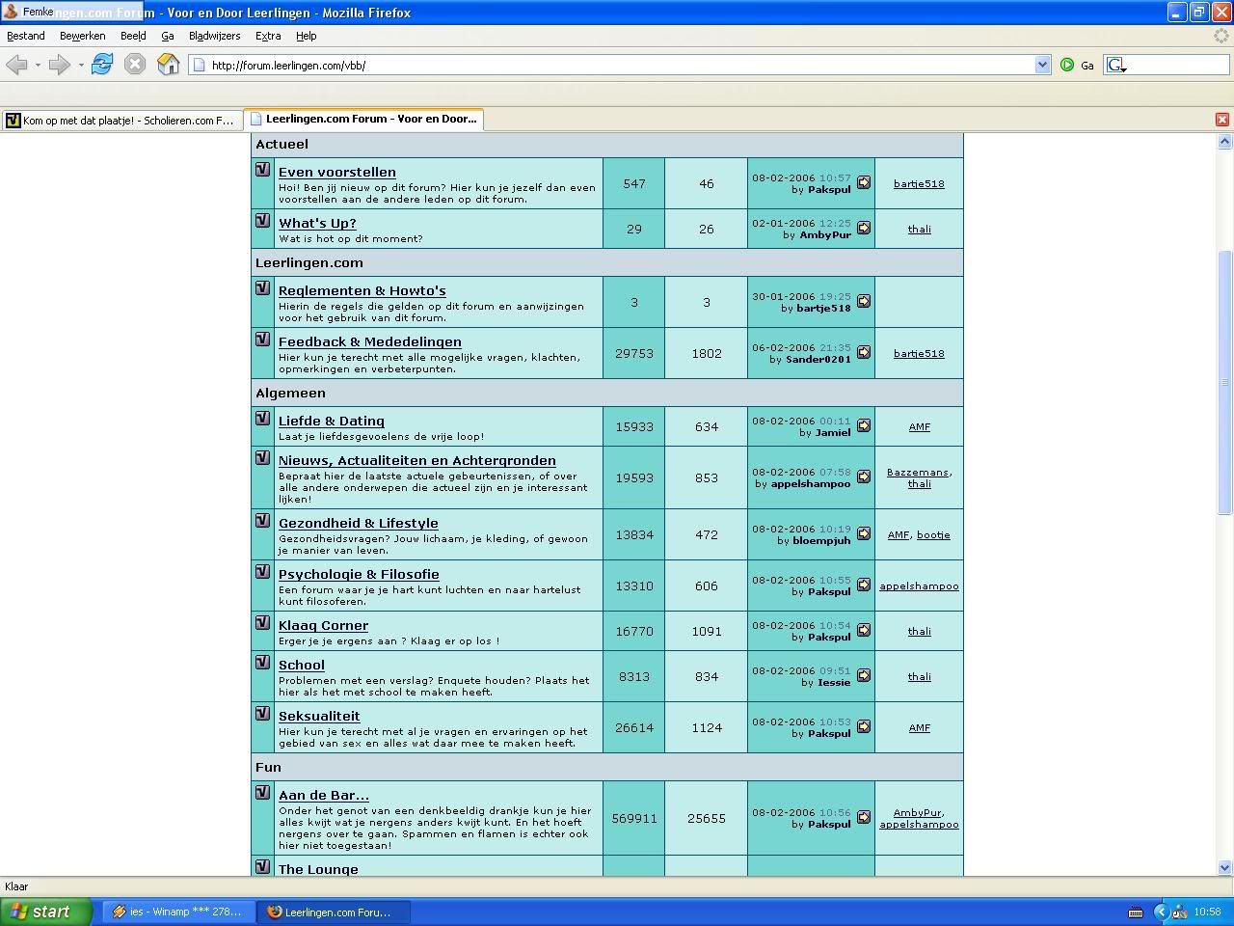This screenshot has height=926, width=1234.
Task: Go to last post in Psychologie & Filosofie
Action: (864, 585)
